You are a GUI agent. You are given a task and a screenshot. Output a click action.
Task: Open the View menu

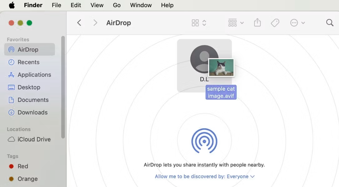coord(97,5)
